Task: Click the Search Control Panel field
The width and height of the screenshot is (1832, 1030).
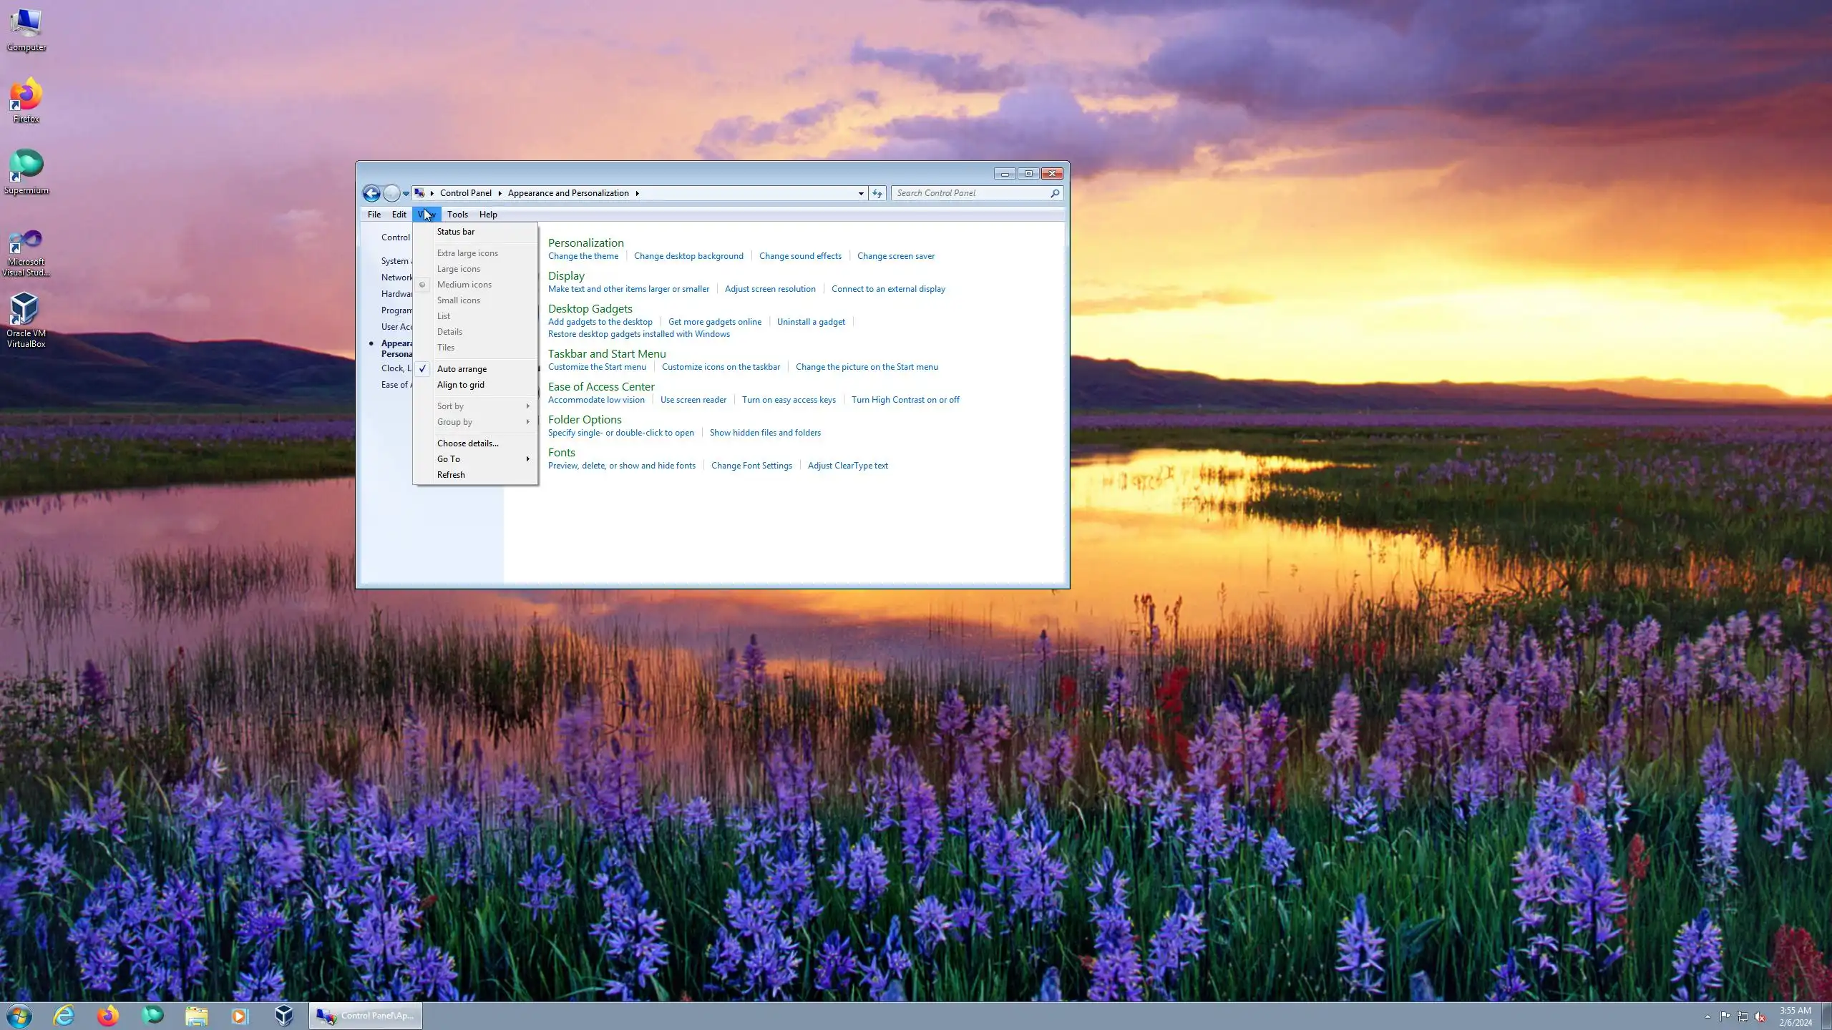Action: [970, 193]
